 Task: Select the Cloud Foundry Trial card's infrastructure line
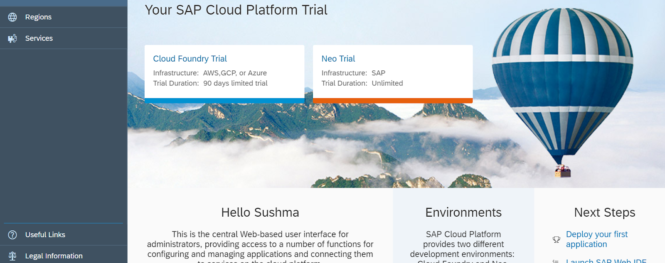point(210,73)
